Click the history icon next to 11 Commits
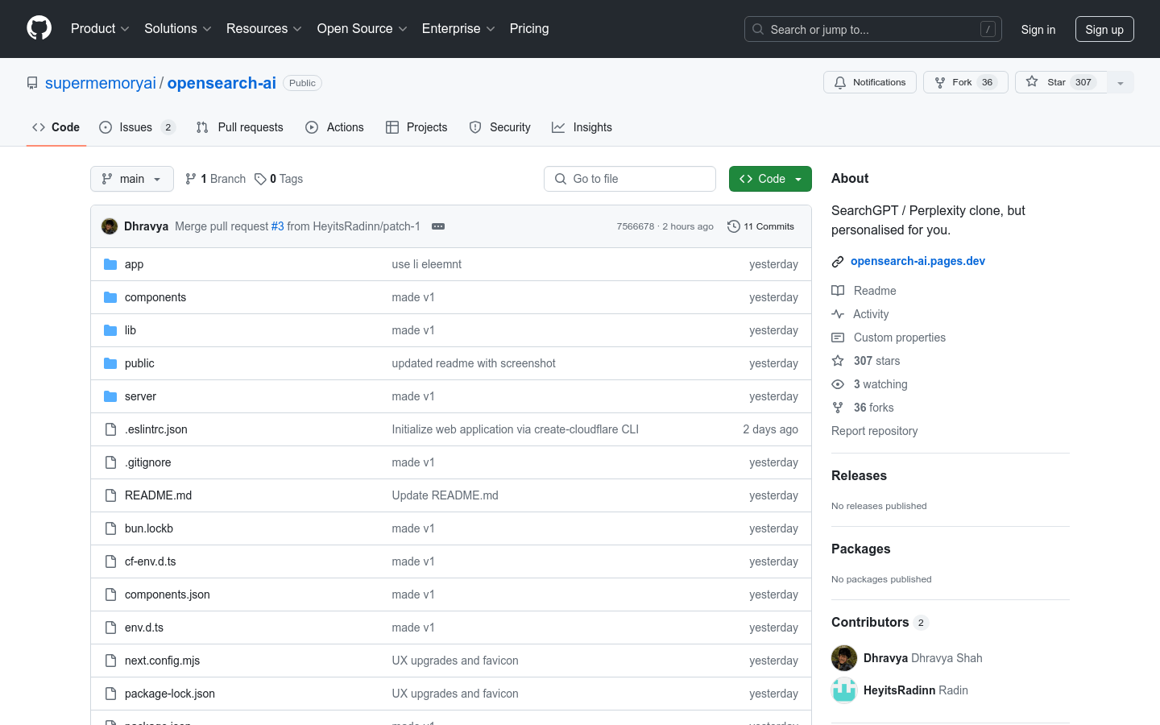Image resolution: width=1160 pixels, height=725 pixels. point(733,226)
